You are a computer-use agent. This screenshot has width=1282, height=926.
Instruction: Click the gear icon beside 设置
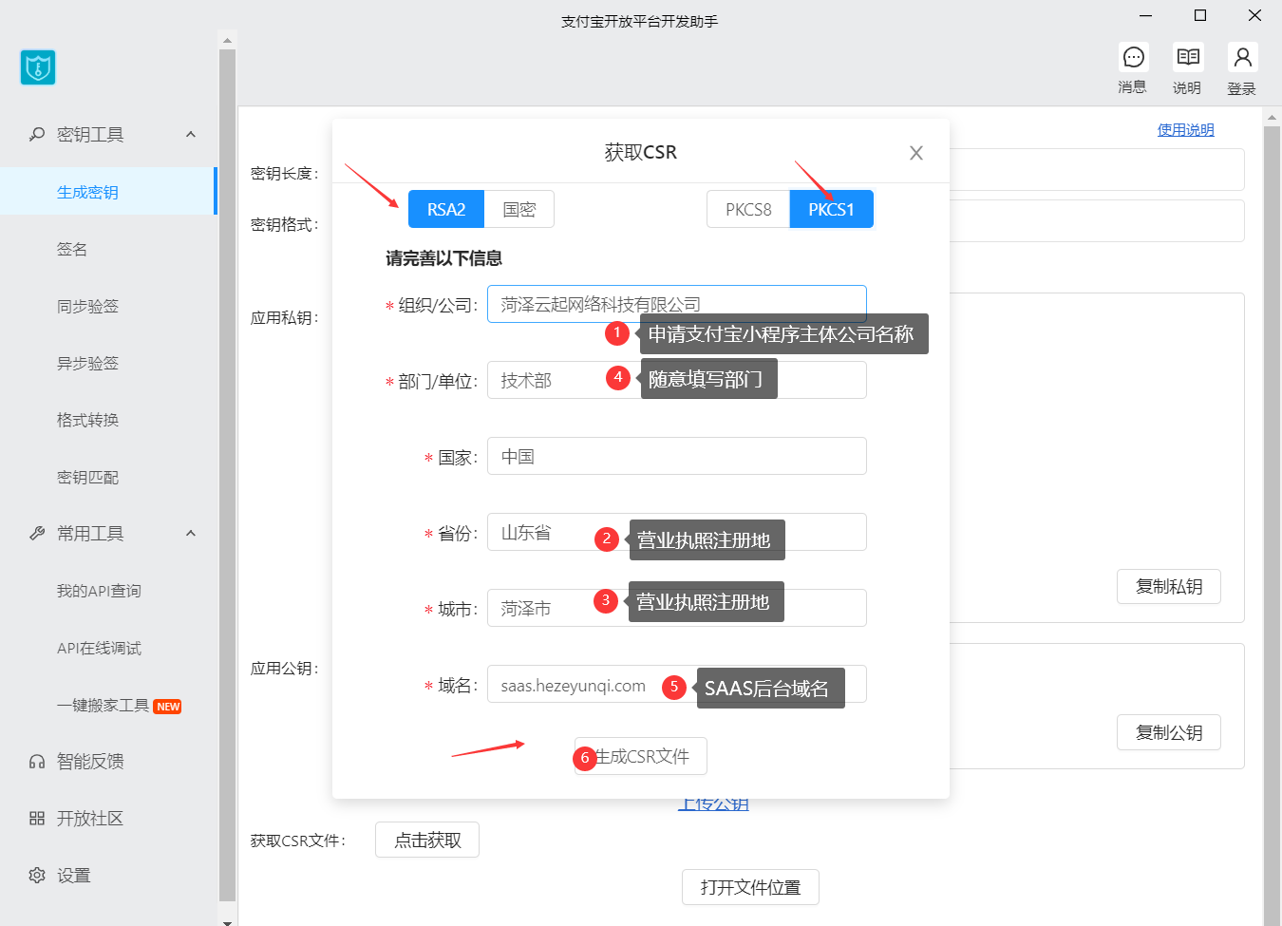[37, 875]
